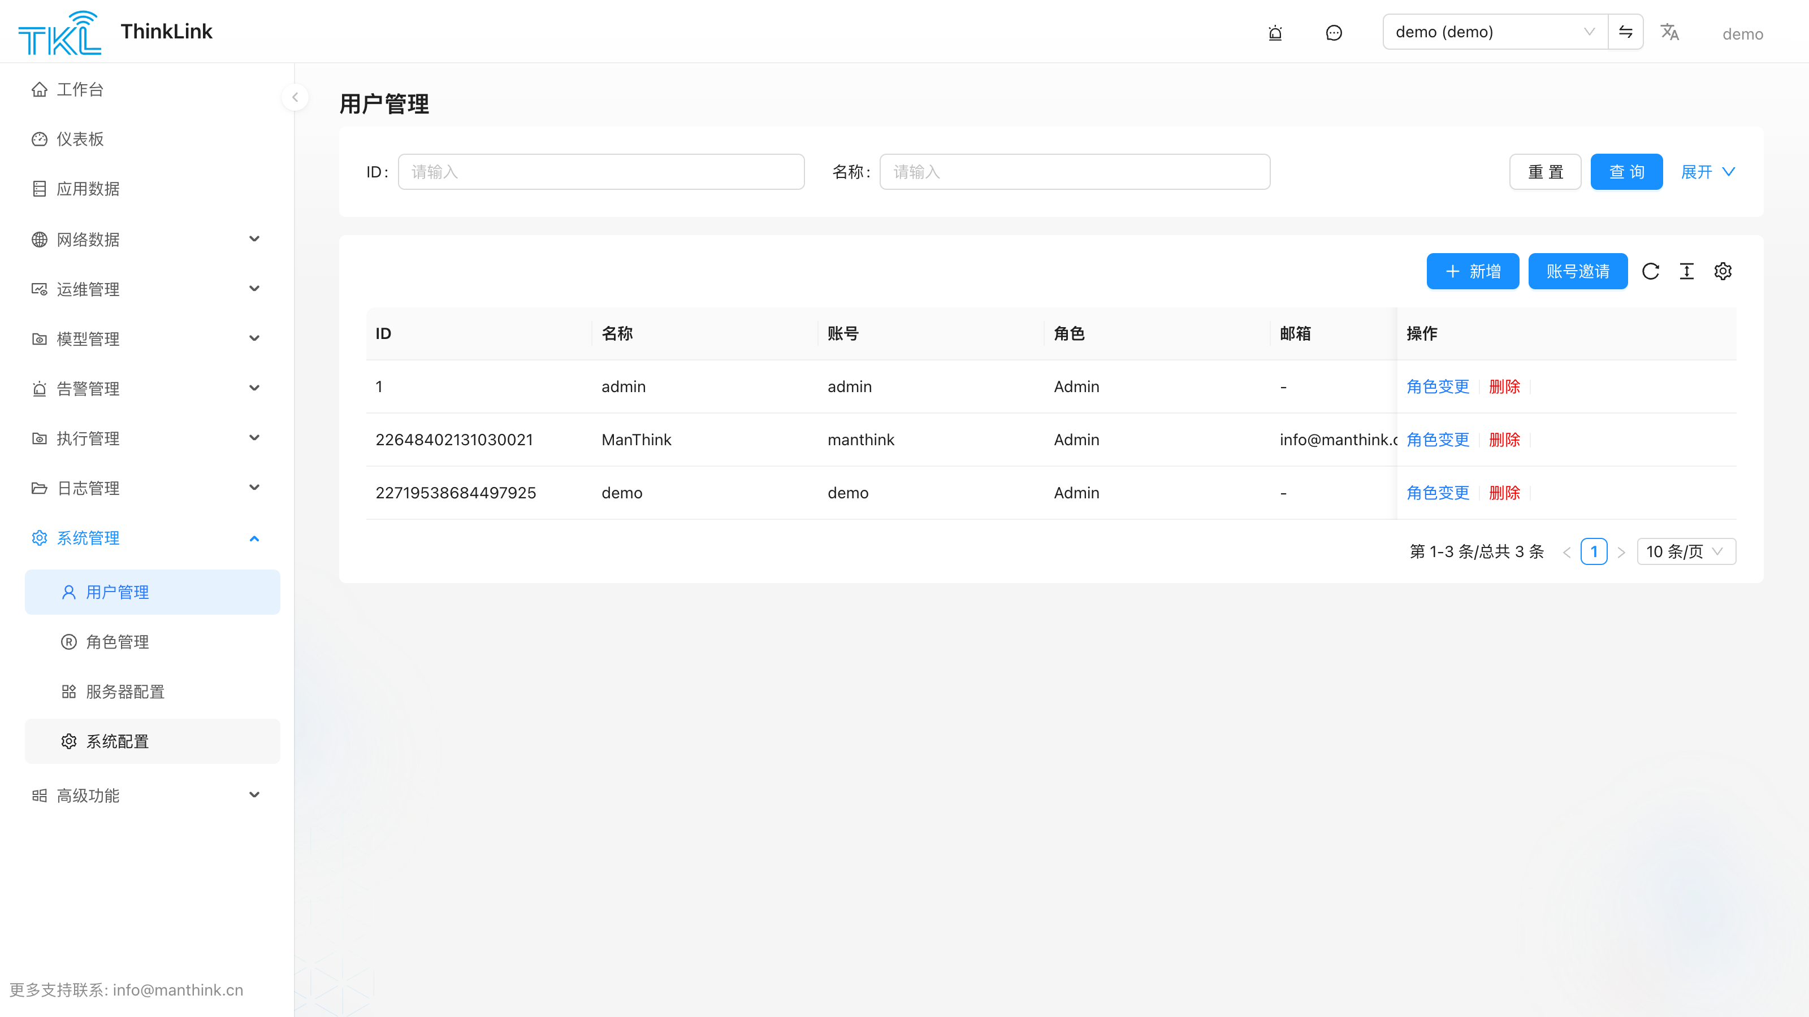Screen dimensions: 1809x1017
Task: Click the language translation icon
Action: coord(1669,32)
